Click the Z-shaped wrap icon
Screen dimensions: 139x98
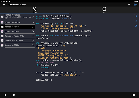pyautogui.click(x=136, y=26)
